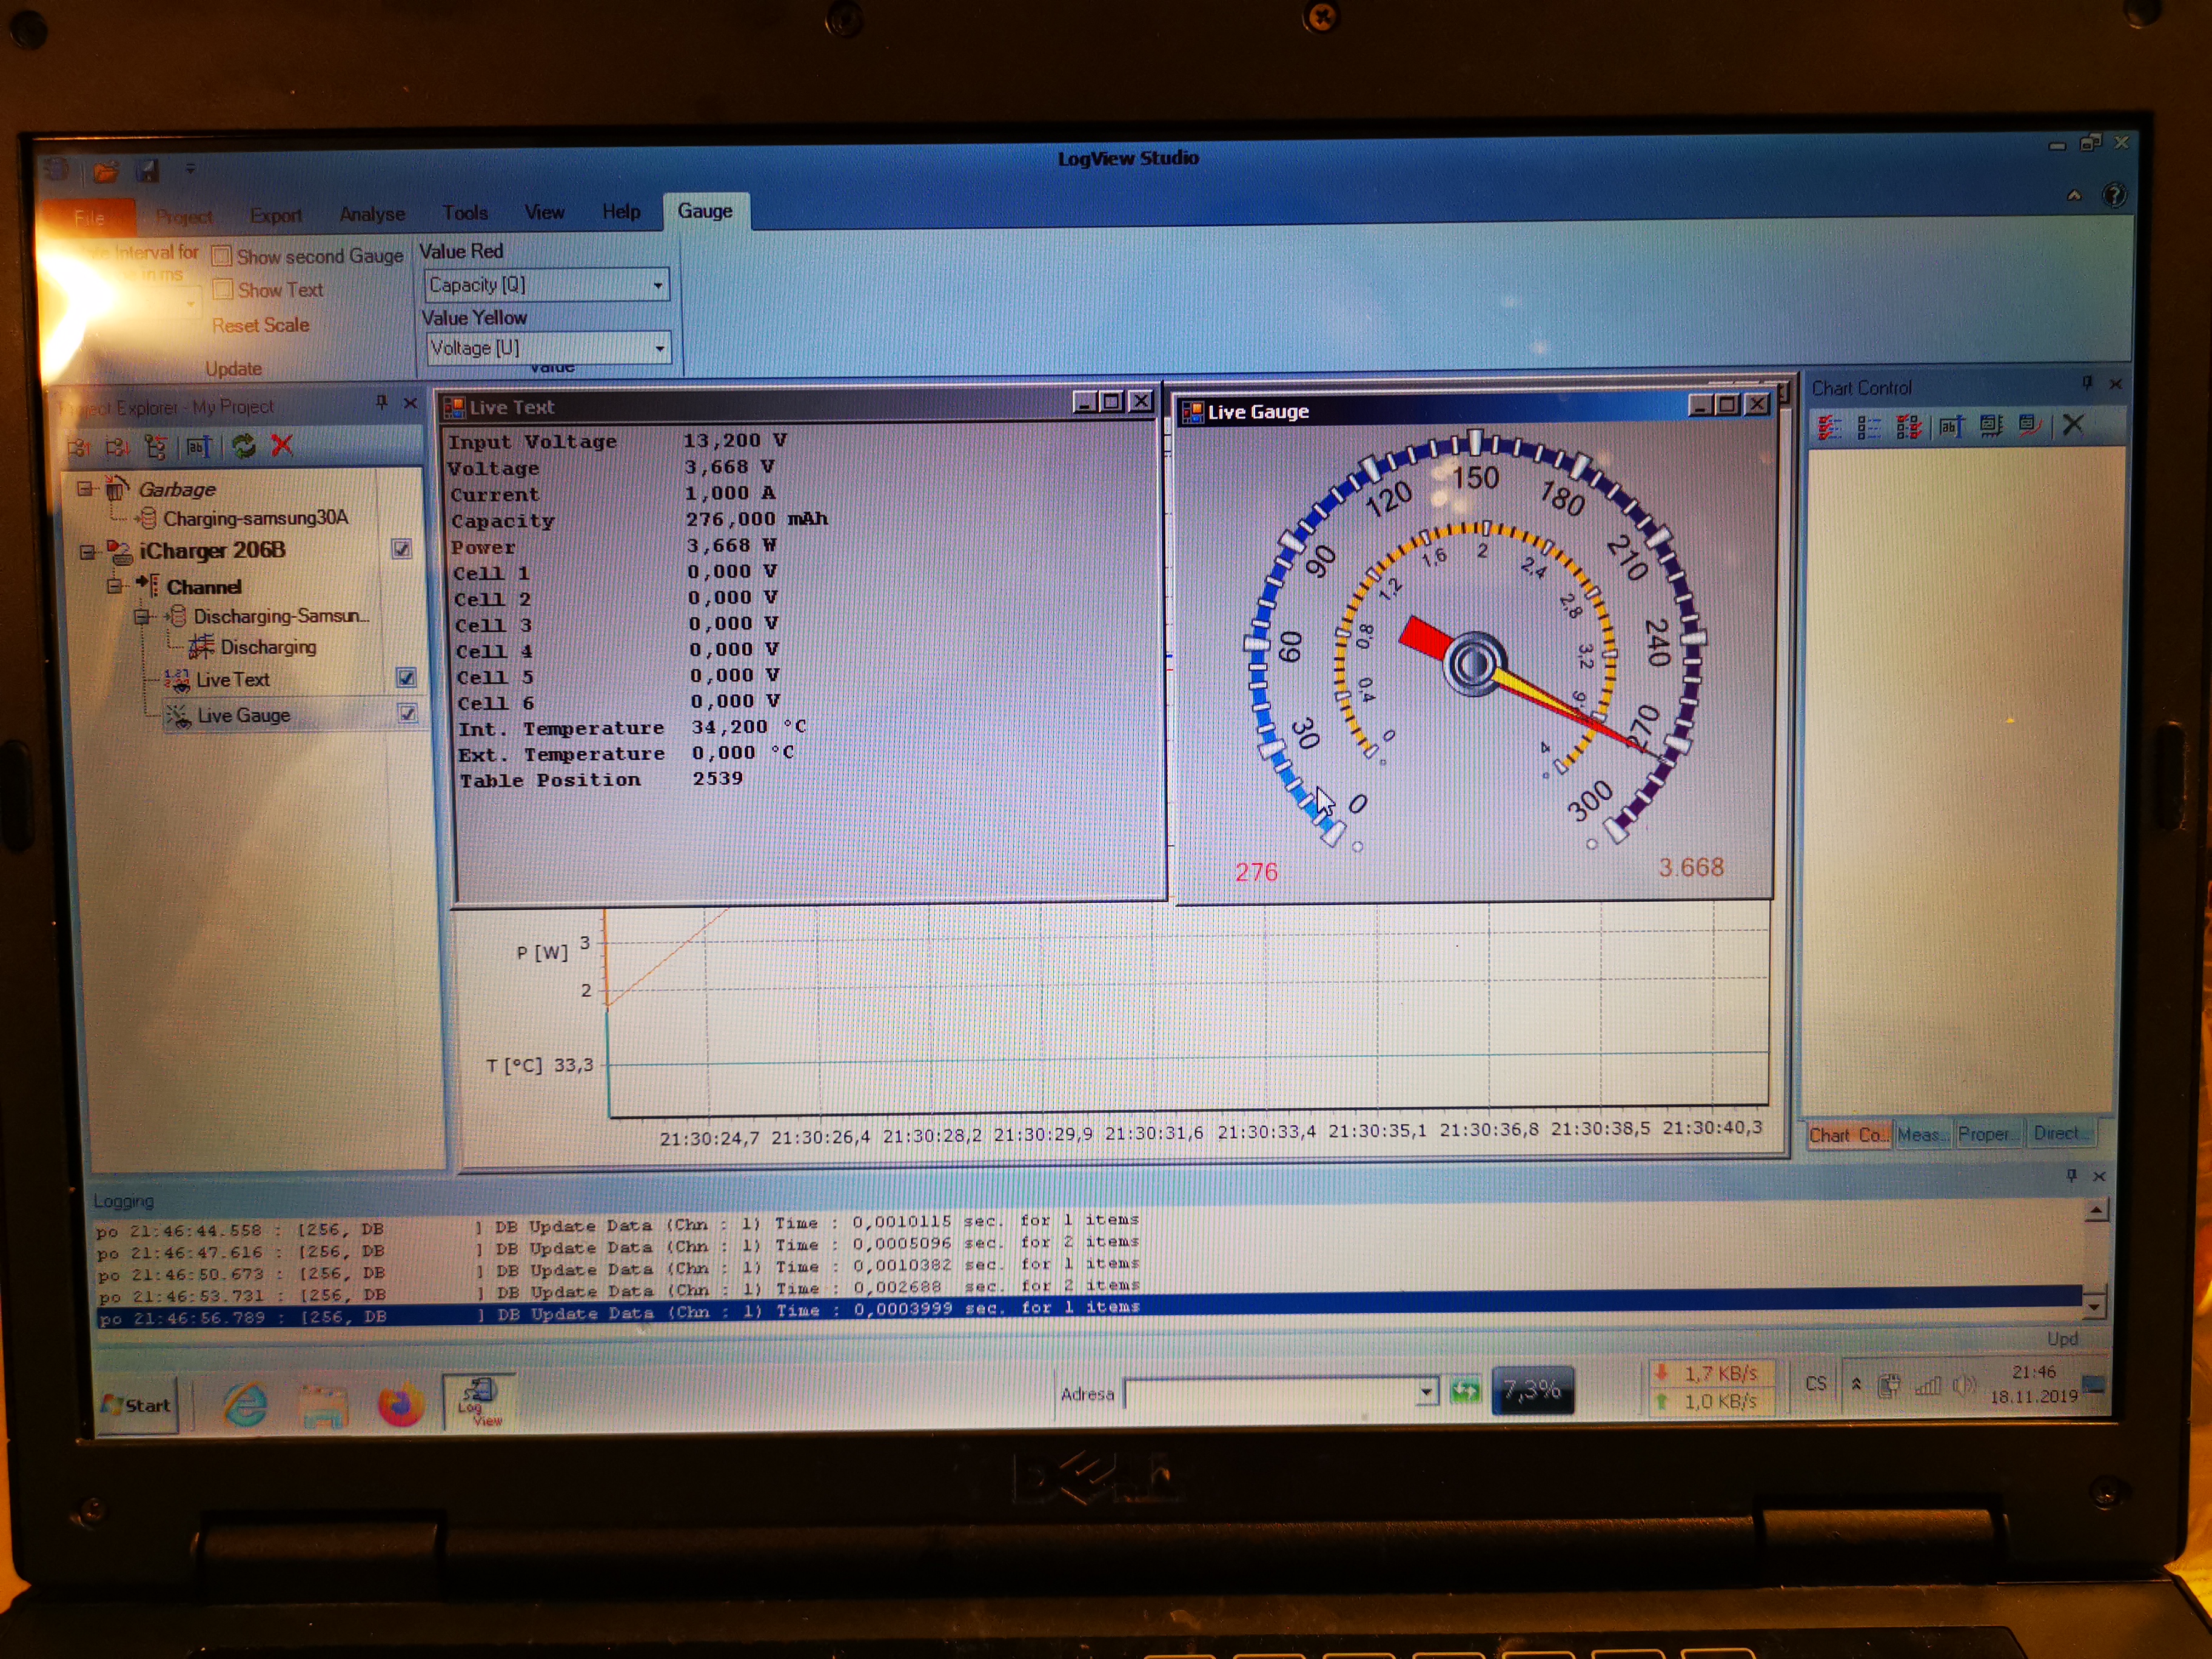Click uncheck-all icon in Chart Control toolbar
Screen dimensions: 2212x1659
tap(1868, 428)
